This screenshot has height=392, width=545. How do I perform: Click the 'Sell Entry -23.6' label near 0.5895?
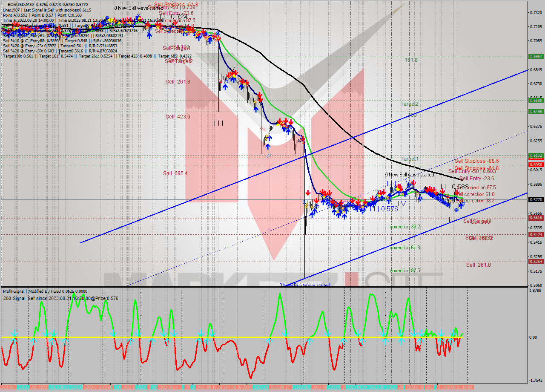pos(476,179)
